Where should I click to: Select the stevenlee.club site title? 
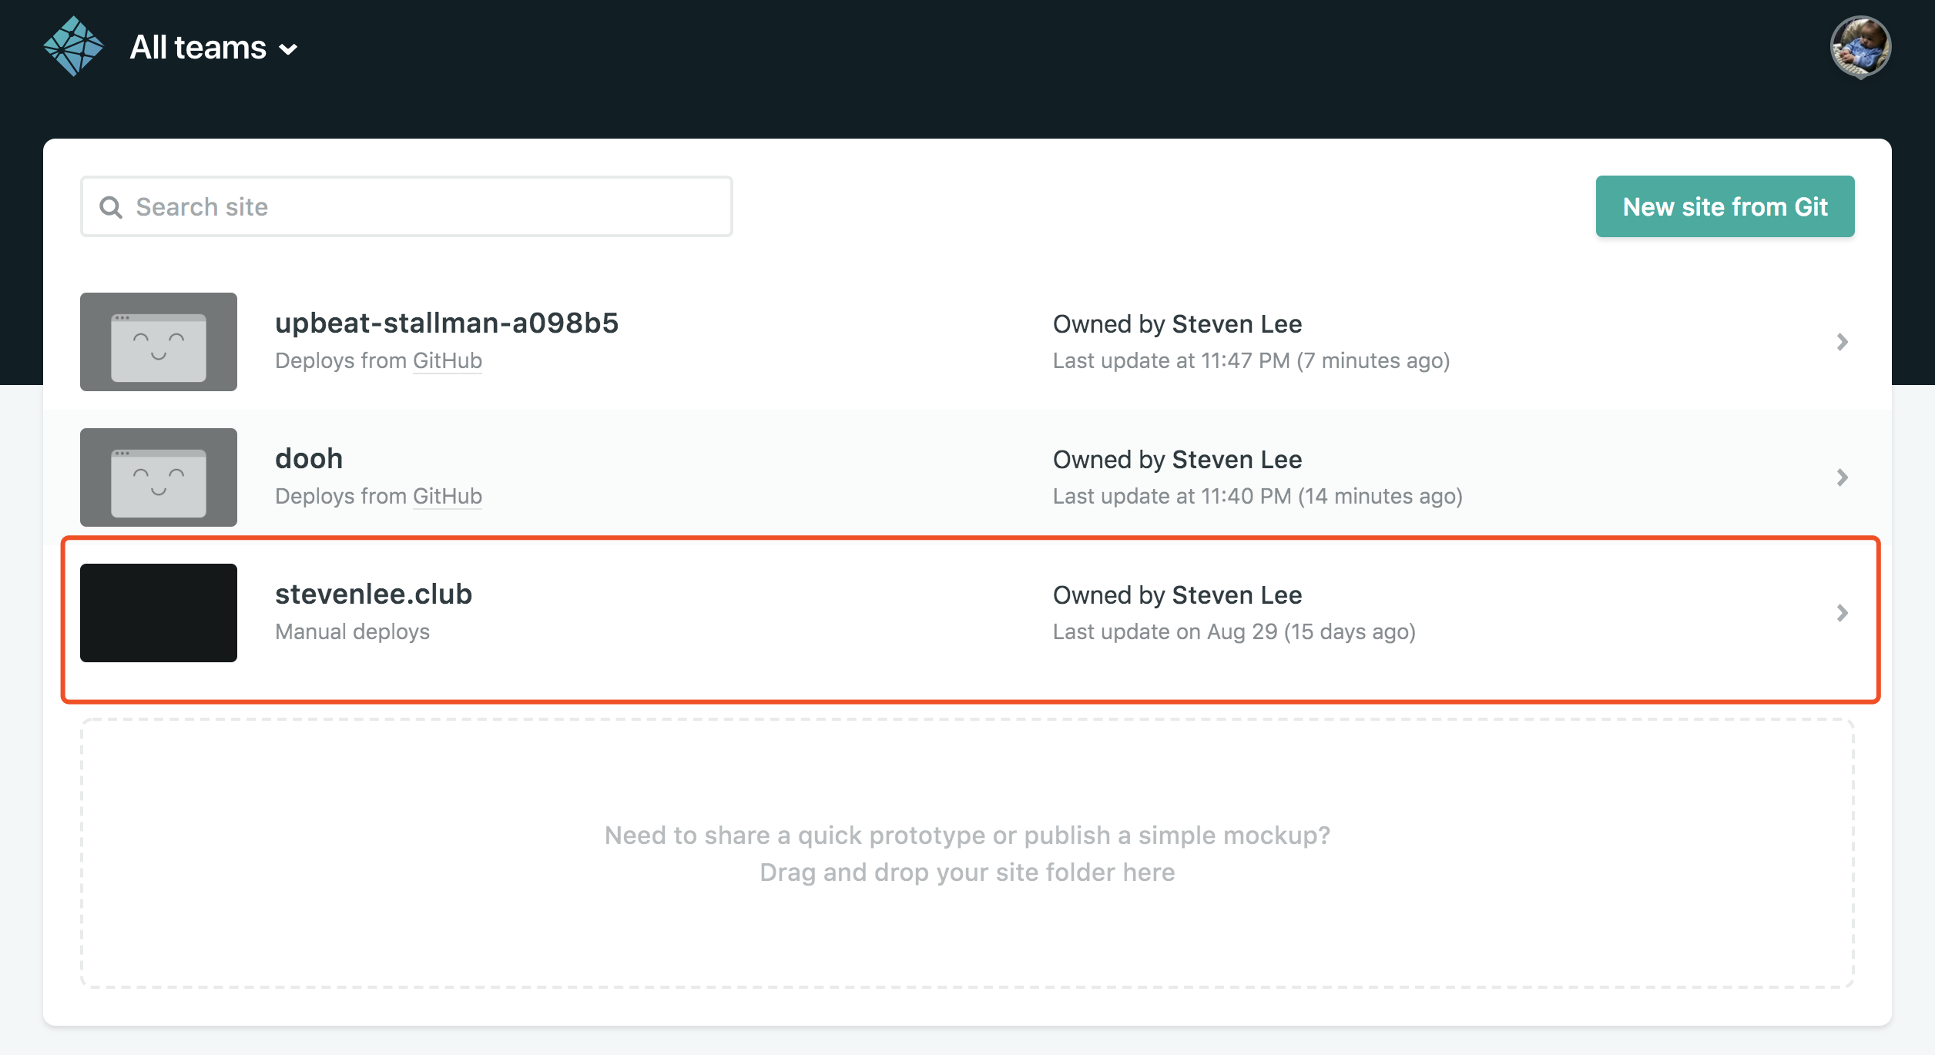[374, 594]
